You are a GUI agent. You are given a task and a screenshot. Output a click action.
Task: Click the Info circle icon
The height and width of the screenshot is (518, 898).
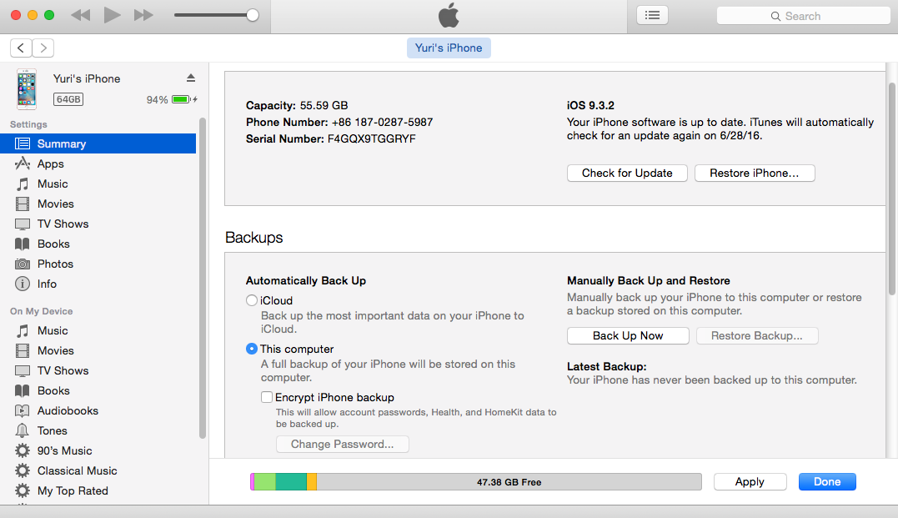pos(23,284)
